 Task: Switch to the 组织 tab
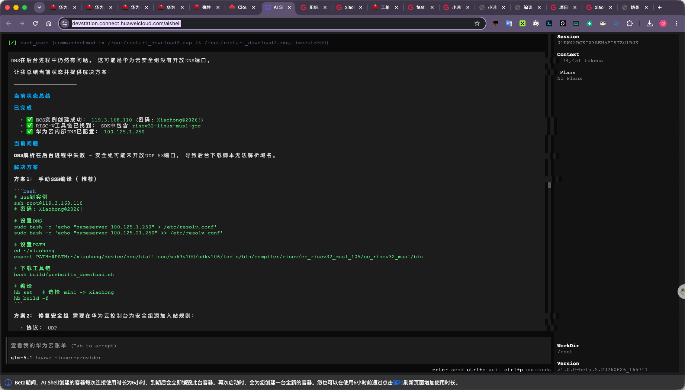[313, 7]
